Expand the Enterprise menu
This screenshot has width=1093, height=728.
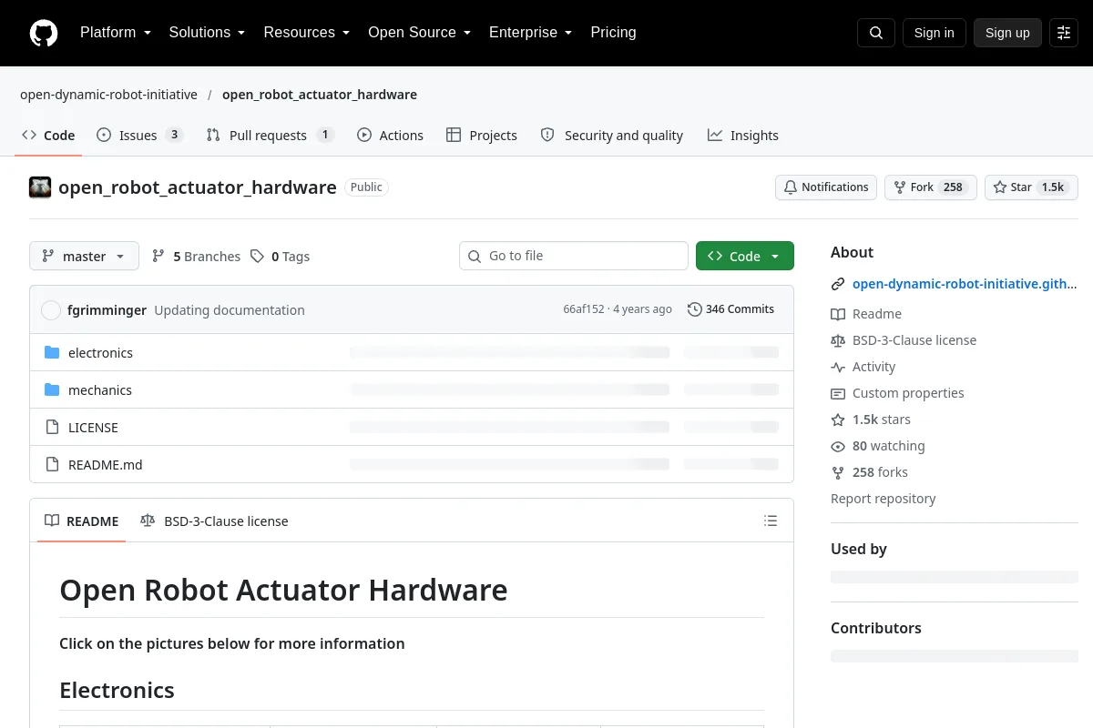[531, 33]
